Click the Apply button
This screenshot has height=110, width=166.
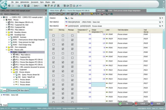[157, 104]
